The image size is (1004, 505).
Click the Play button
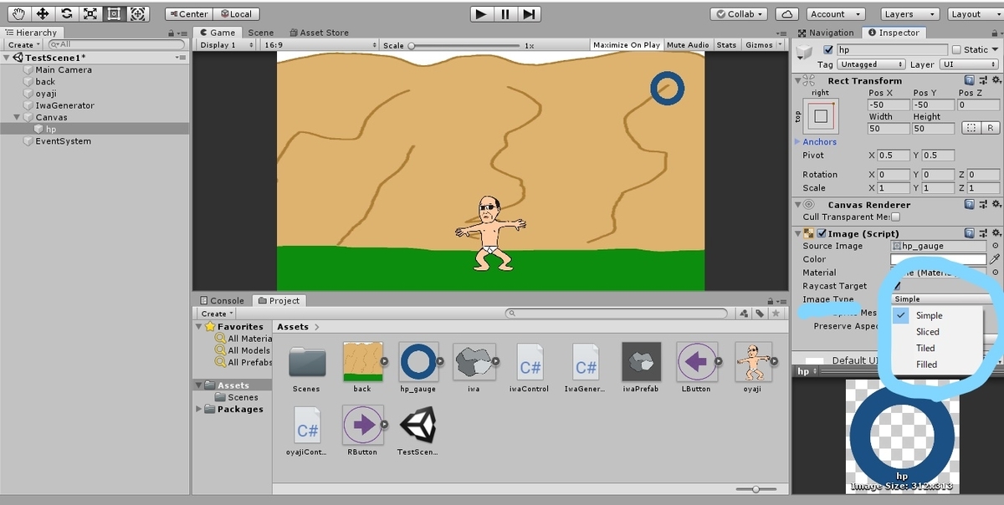[480, 13]
